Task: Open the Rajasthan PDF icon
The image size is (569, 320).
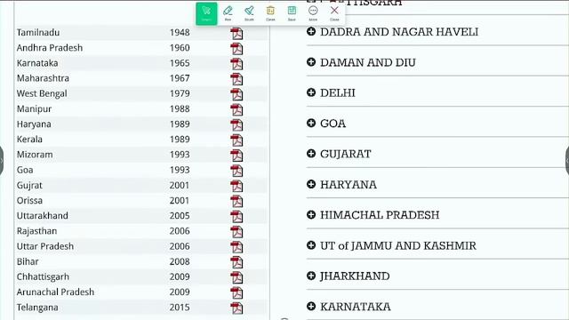Action: coord(236,232)
